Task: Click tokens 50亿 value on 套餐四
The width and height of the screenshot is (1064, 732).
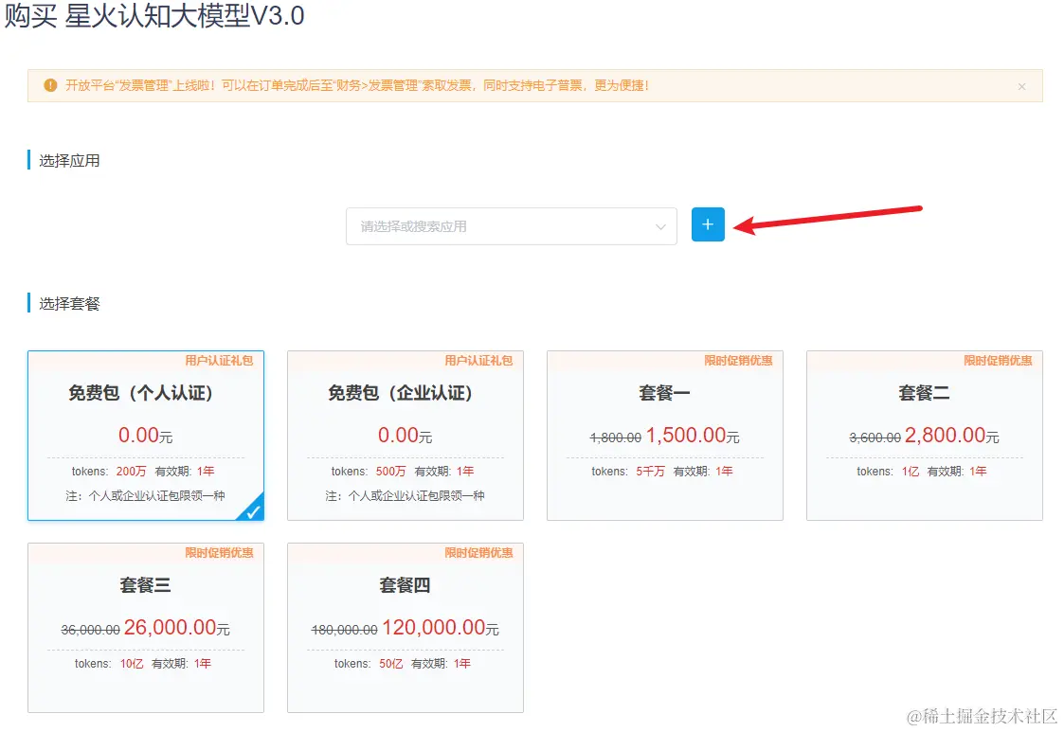Action: point(391,664)
